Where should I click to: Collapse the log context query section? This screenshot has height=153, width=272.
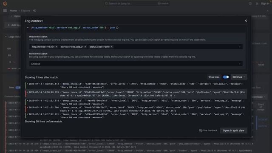[x=28, y=28]
